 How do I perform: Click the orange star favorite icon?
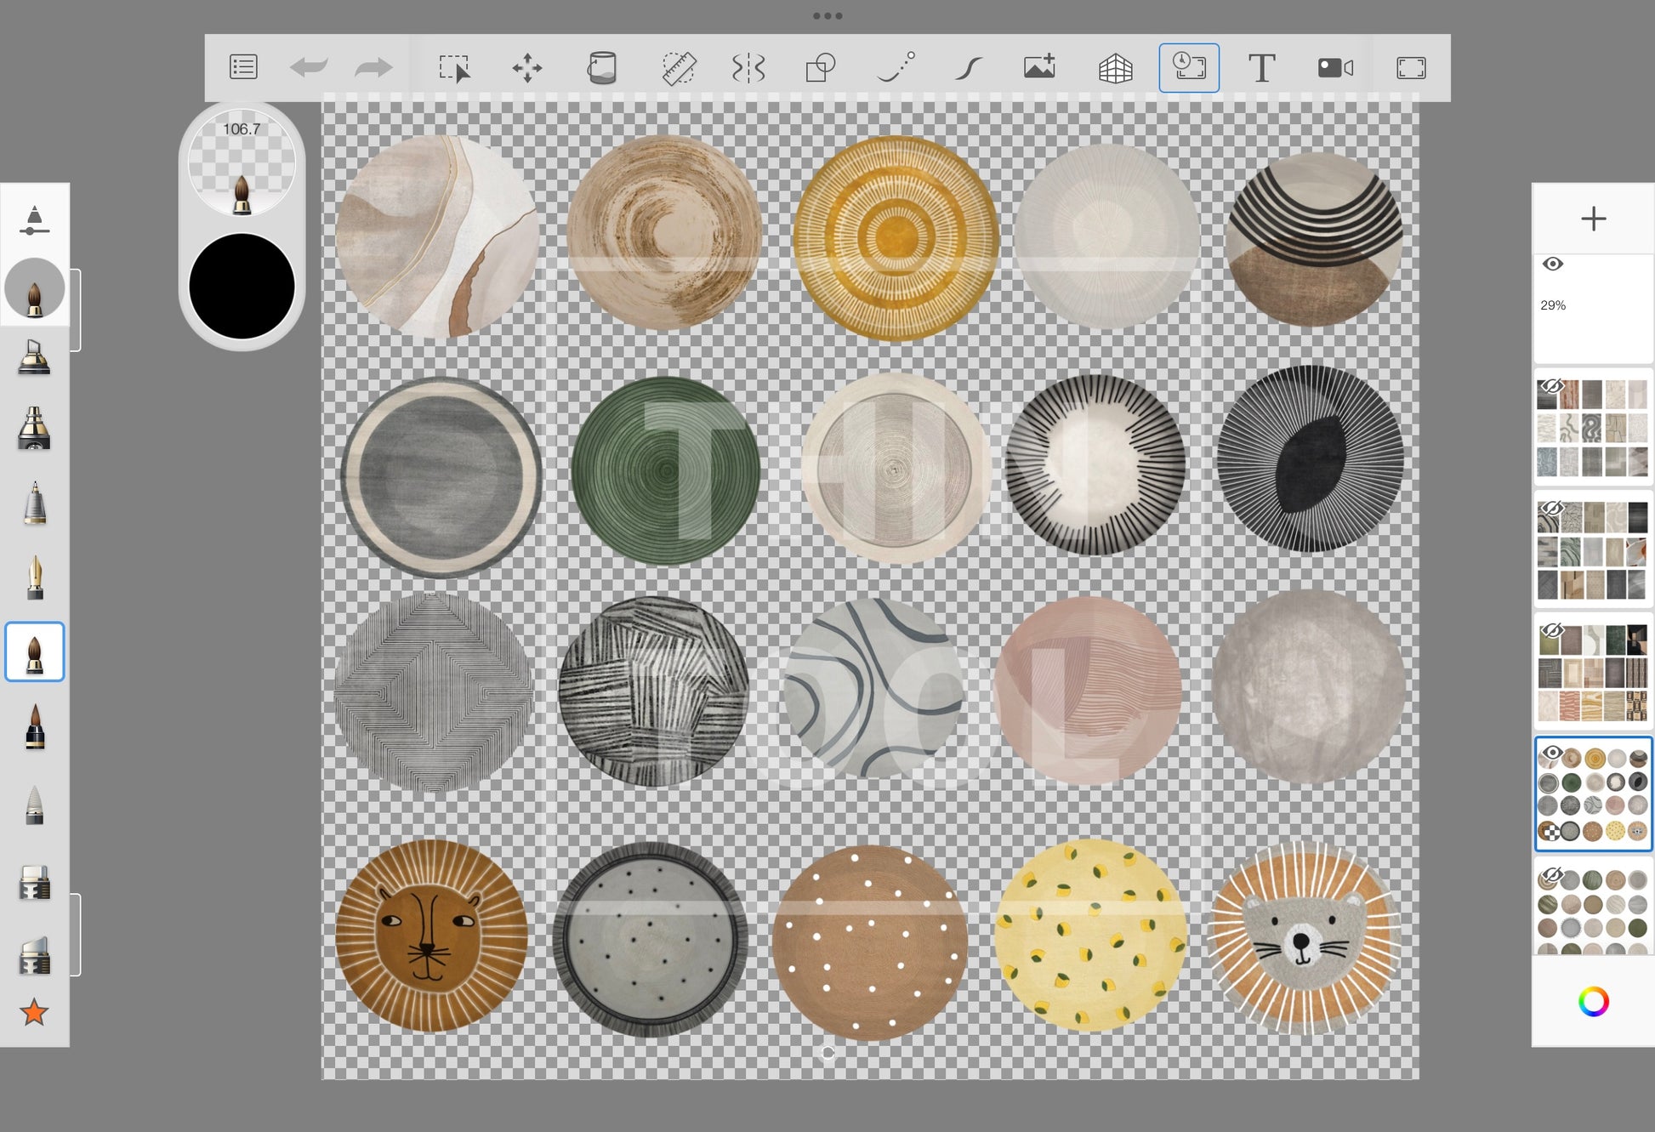[x=34, y=1012]
